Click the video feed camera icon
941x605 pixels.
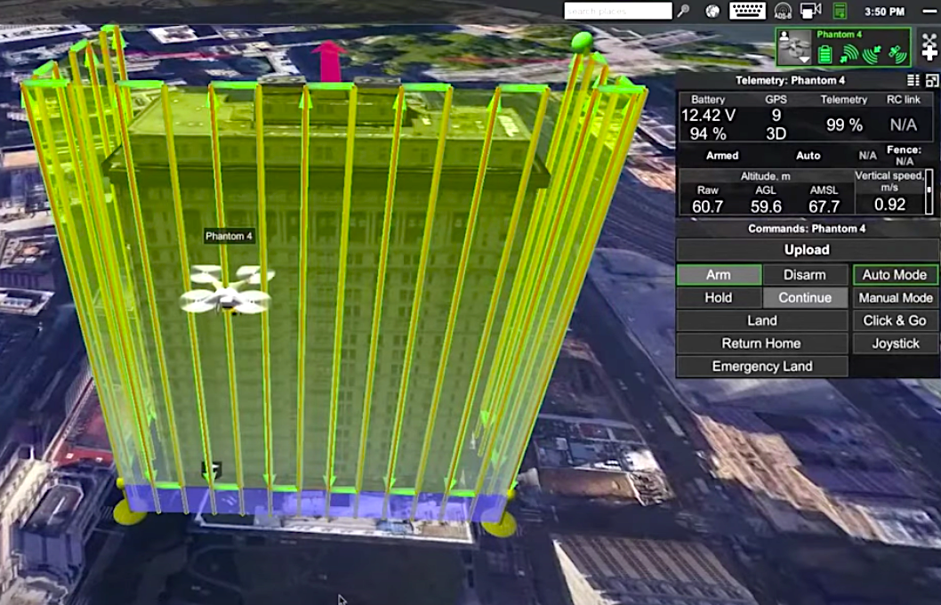tap(810, 11)
